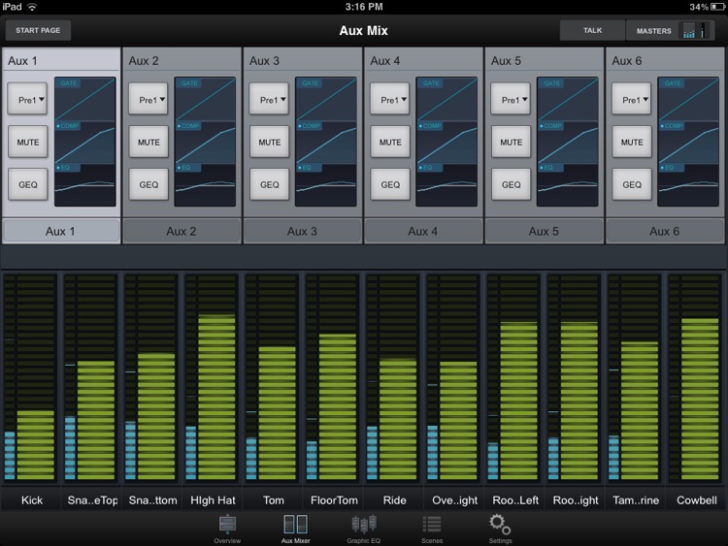Image resolution: width=728 pixels, height=546 pixels.
Task: Open Aux 3 EQ curve
Action: [326, 184]
